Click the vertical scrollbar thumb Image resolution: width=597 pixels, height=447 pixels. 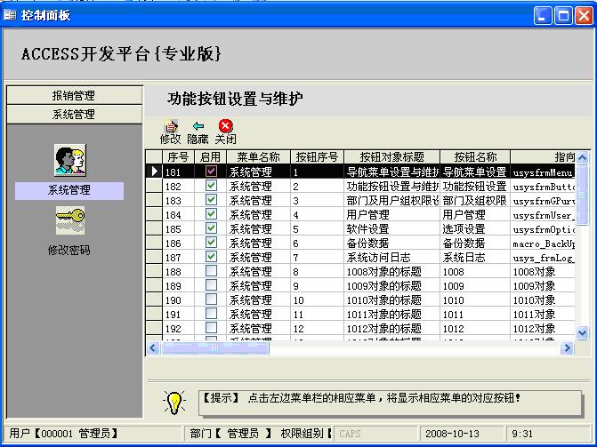click(583, 194)
